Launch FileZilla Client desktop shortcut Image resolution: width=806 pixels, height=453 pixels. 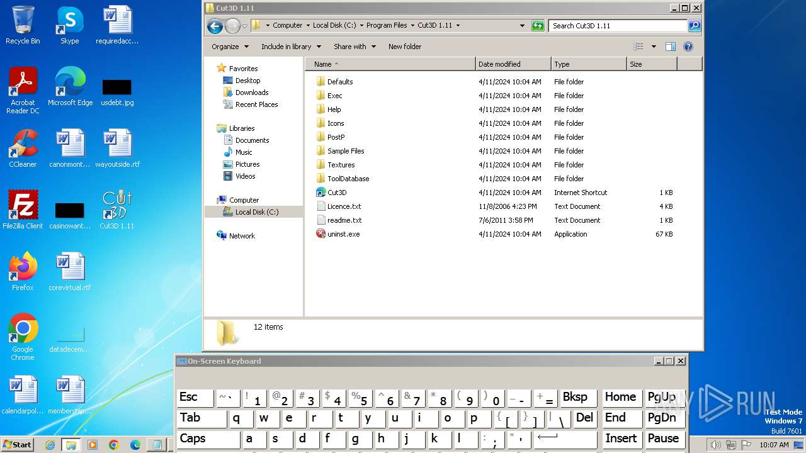tap(23, 210)
